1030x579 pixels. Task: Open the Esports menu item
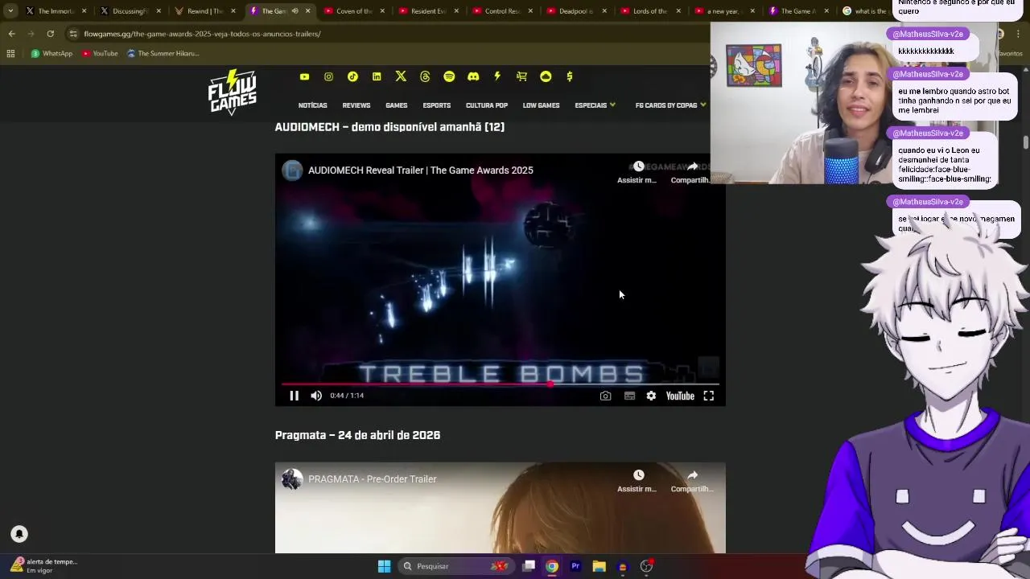[x=437, y=105]
